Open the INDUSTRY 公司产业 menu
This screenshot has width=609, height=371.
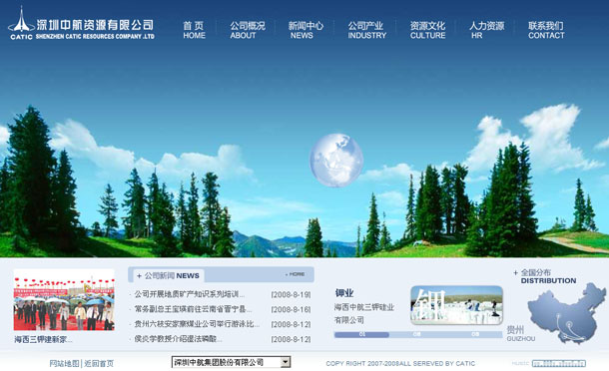click(x=366, y=30)
